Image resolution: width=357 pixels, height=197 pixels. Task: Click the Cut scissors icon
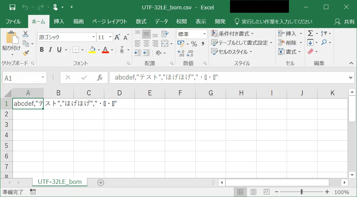[x=25, y=34]
